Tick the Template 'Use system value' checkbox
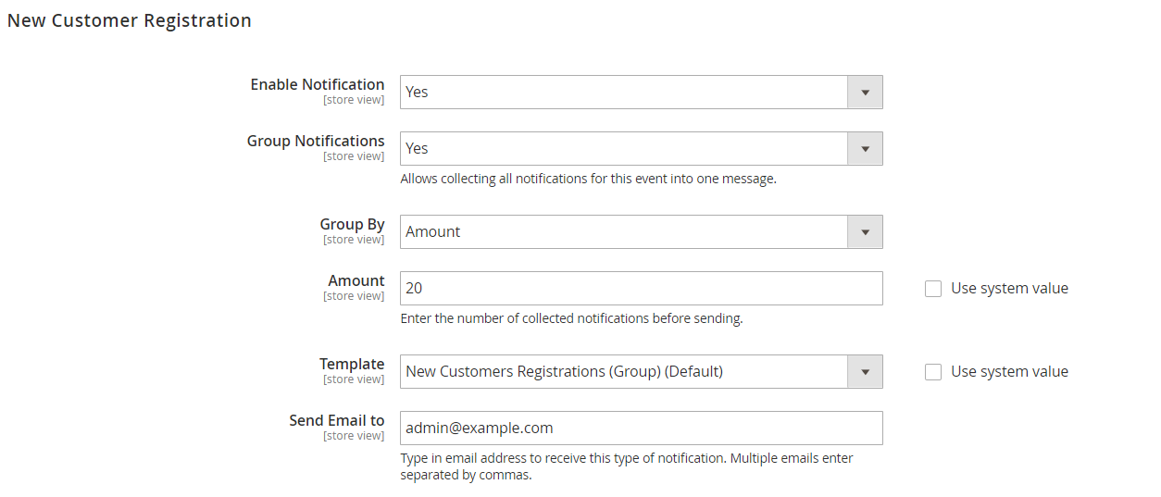This screenshot has width=1161, height=497. tap(933, 372)
